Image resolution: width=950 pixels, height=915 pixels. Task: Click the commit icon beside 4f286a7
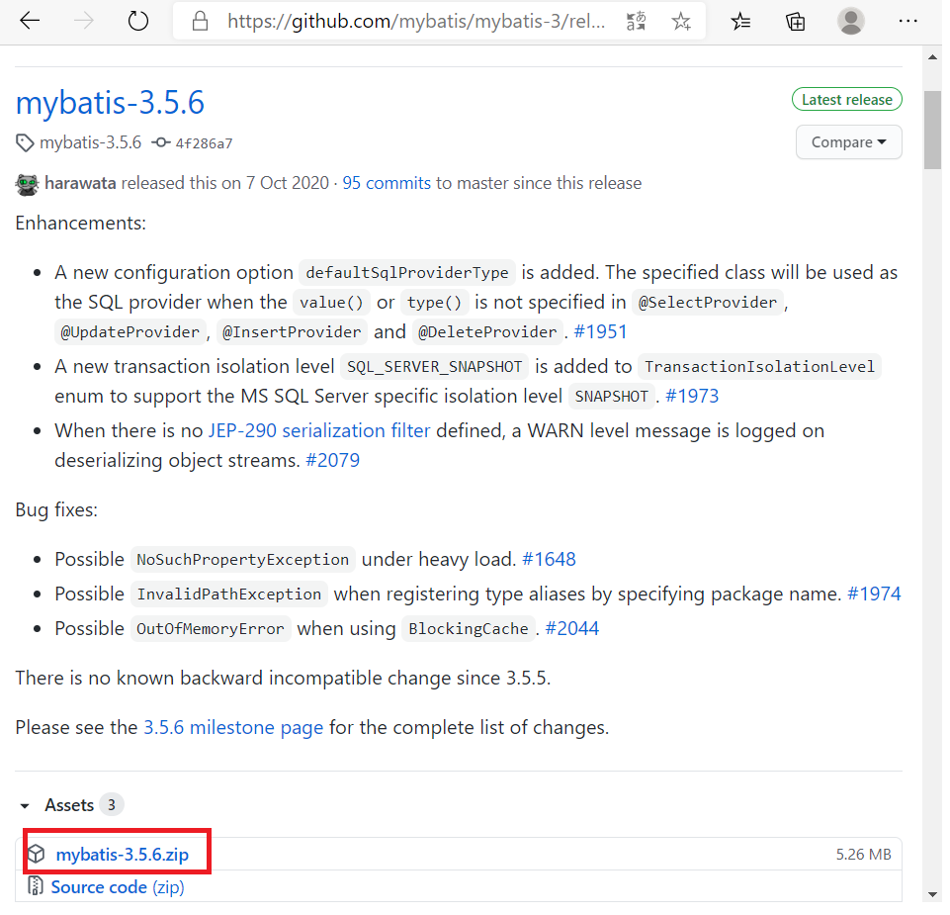tap(160, 143)
